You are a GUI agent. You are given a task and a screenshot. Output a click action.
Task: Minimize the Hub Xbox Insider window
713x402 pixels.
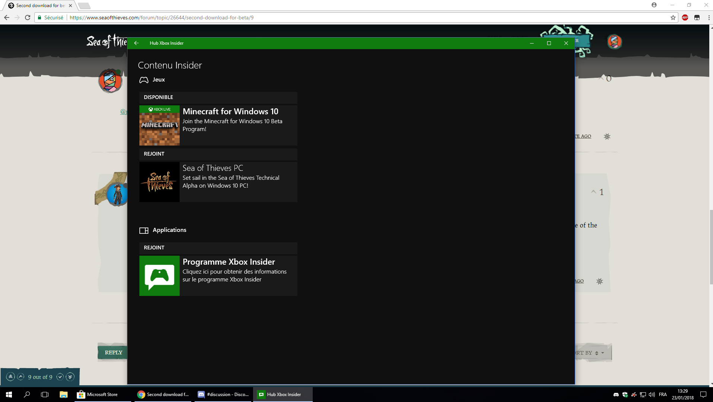click(x=532, y=43)
